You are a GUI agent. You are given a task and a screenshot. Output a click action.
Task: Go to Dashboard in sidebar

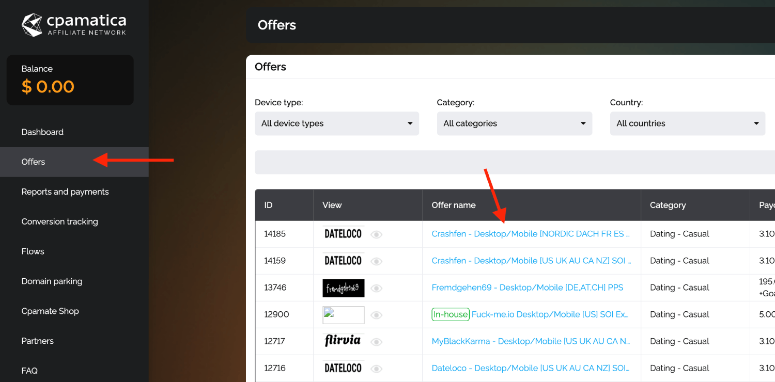pos(42,132)
